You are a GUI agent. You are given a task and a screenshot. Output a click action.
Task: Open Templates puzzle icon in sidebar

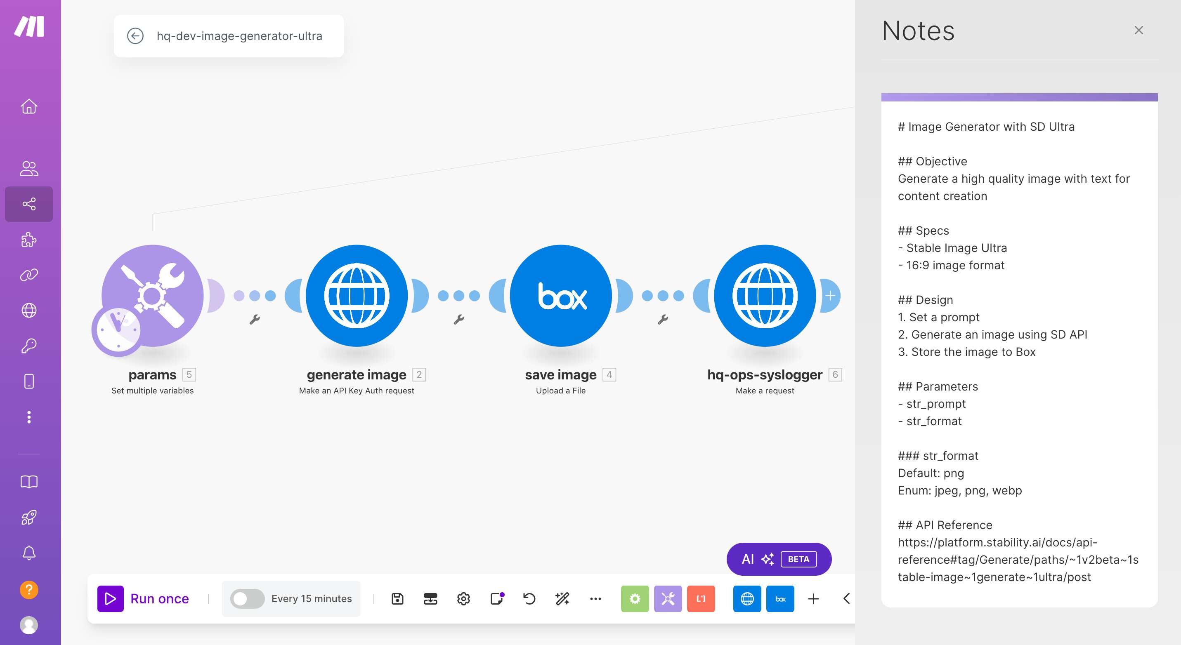(x=29, y=240)
